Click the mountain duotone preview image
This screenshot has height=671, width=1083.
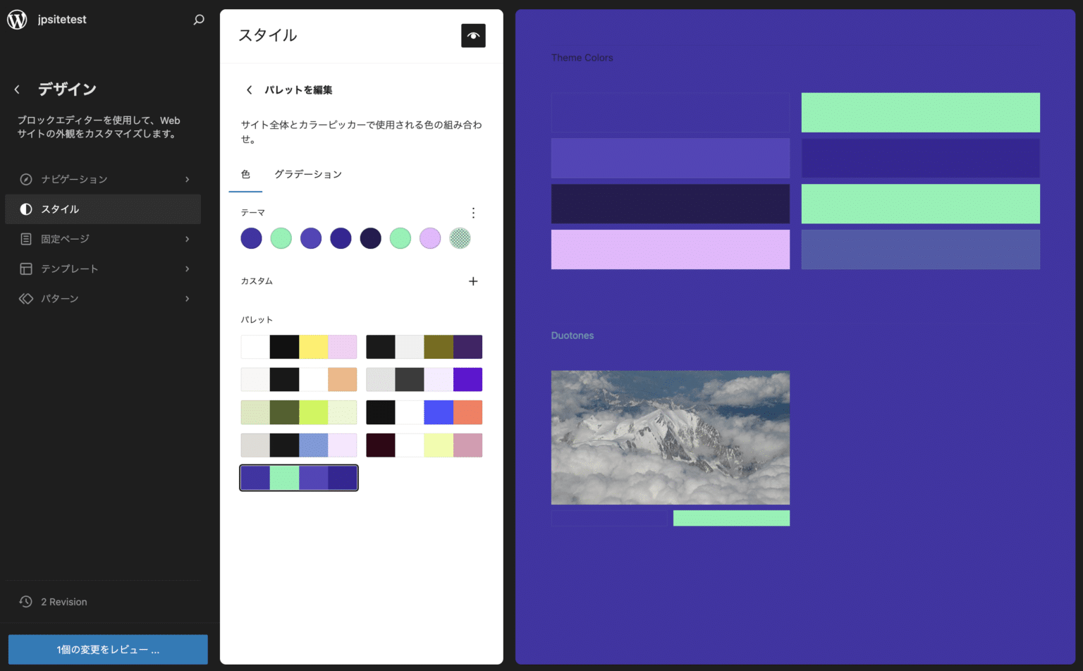(670, 438)
